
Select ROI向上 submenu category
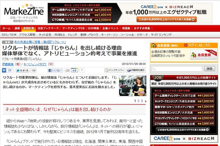[60, 34]
